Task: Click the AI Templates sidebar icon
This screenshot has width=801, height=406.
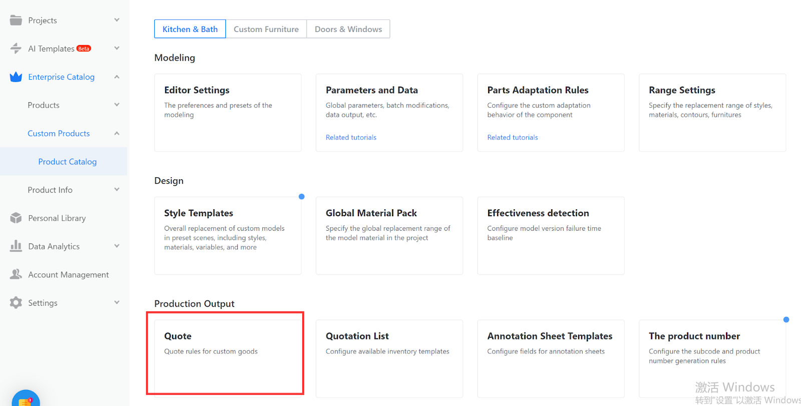Action: [x=16, y=49]
